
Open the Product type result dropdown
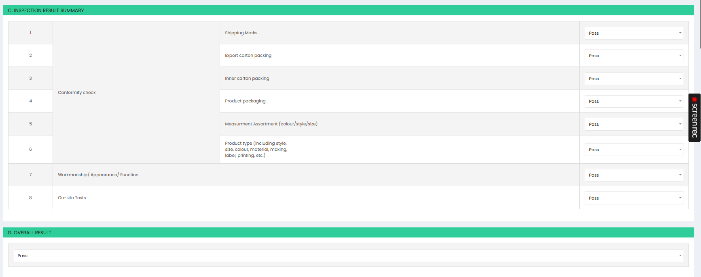coord(634,150)
